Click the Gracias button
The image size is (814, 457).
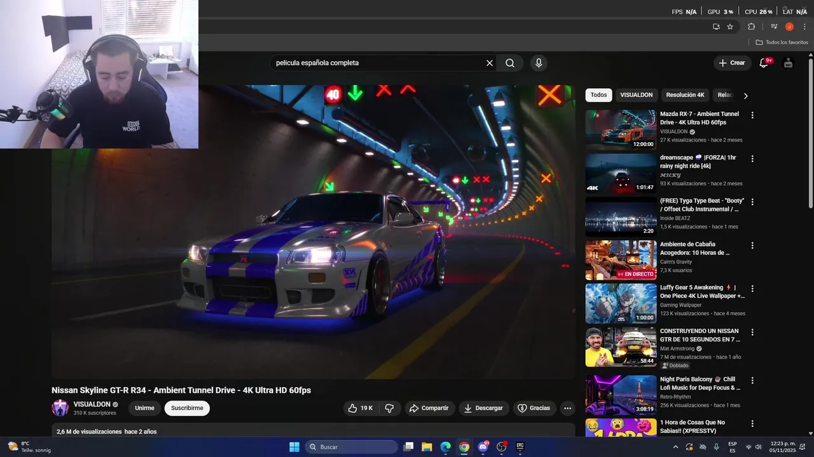click(534, 408)
